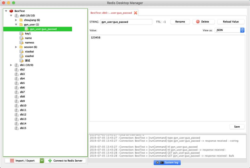This screenshot has height=168, width=250.
Task: Select db14 in the tree
Action: click(x=23, y=123)
